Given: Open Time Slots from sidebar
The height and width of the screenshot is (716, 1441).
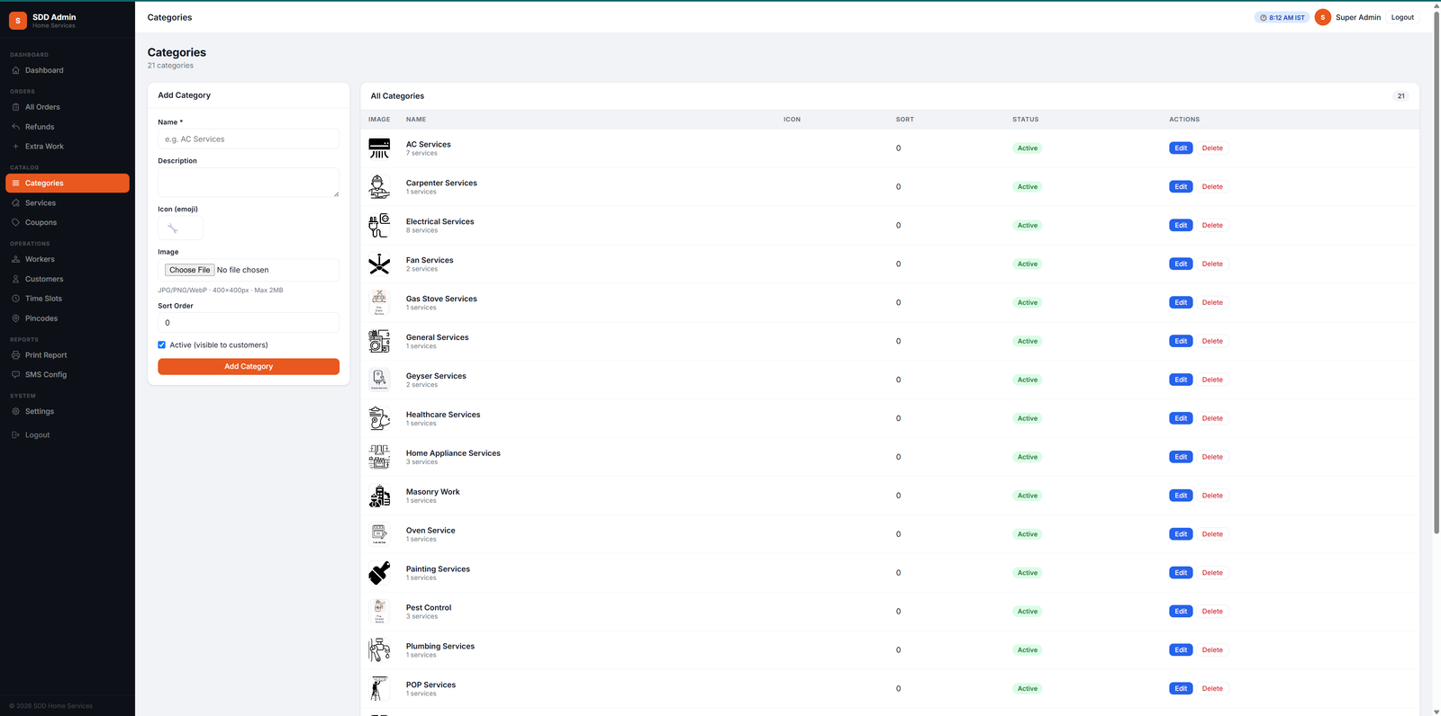Looking at the screenshot, I should (x=68, y=299).
